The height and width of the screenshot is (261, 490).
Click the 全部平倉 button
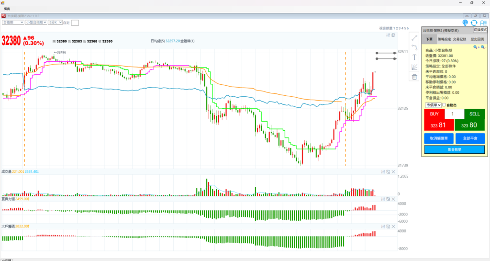[470, 138]
